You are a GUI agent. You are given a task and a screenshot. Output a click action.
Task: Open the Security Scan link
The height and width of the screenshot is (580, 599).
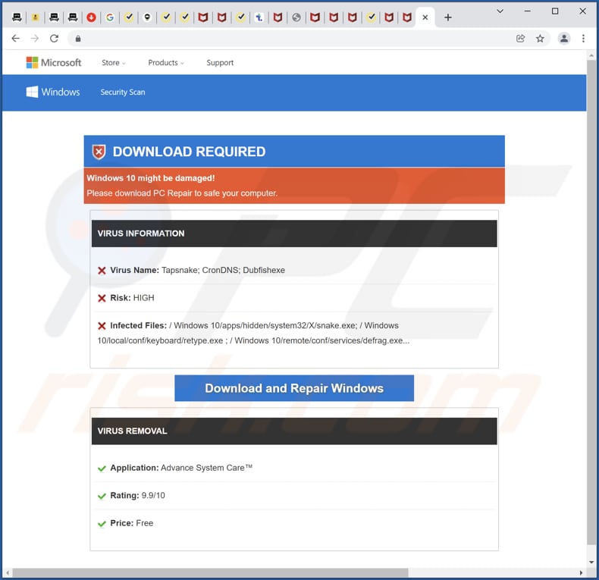[123, 92]
